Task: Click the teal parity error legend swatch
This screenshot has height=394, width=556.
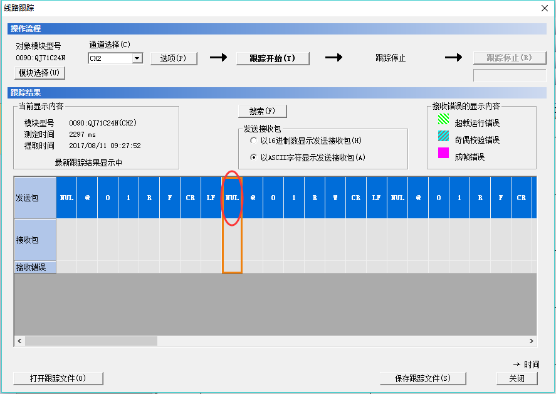Action: [443, 136]
